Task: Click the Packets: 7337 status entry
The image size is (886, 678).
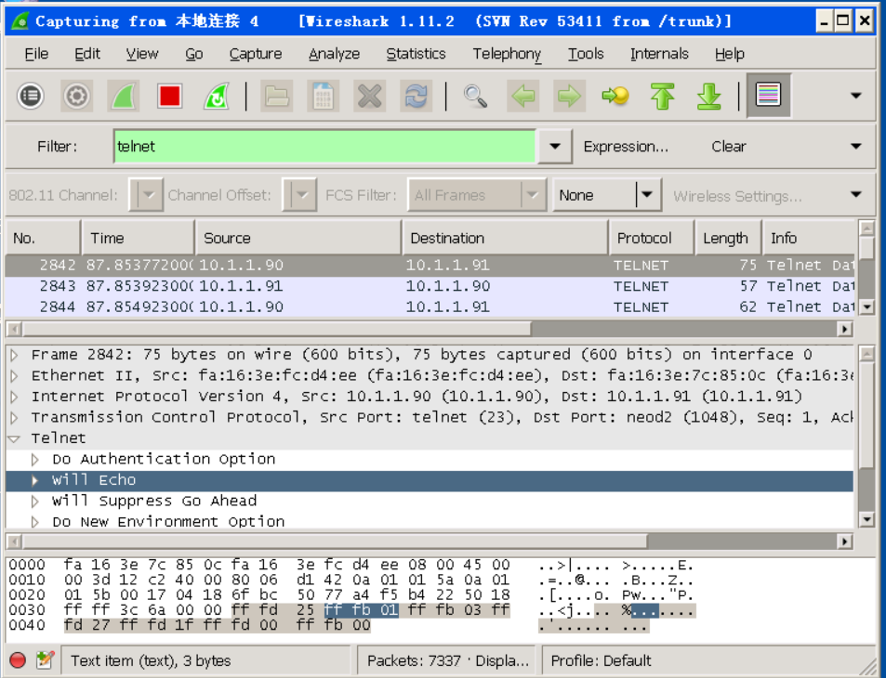Action: point(447,660)
